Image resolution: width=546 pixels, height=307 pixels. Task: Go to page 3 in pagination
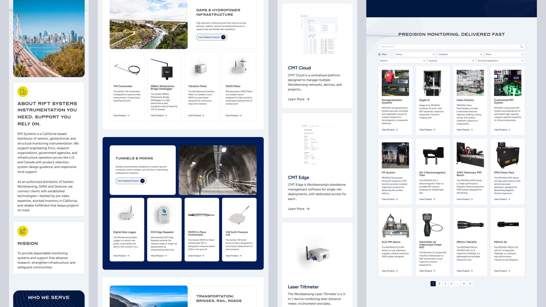coord(445,283)
